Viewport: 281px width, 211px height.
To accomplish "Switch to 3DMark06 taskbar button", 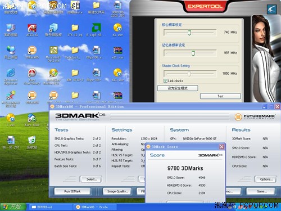I will pos(95,207).
